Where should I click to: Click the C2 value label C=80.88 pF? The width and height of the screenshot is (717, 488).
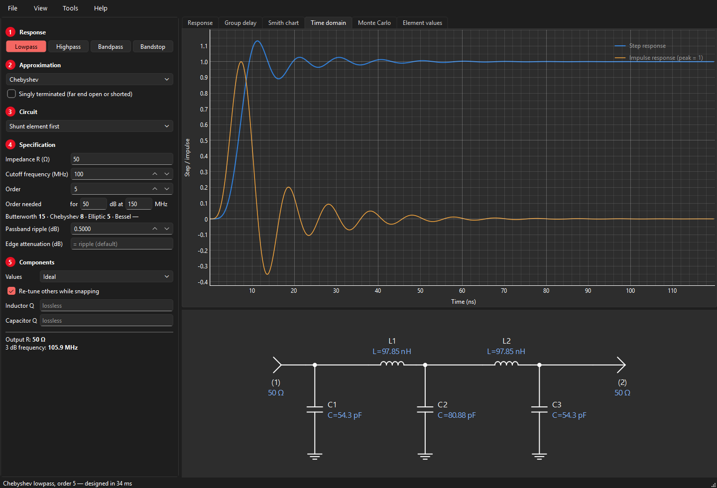tap(457, 415)
